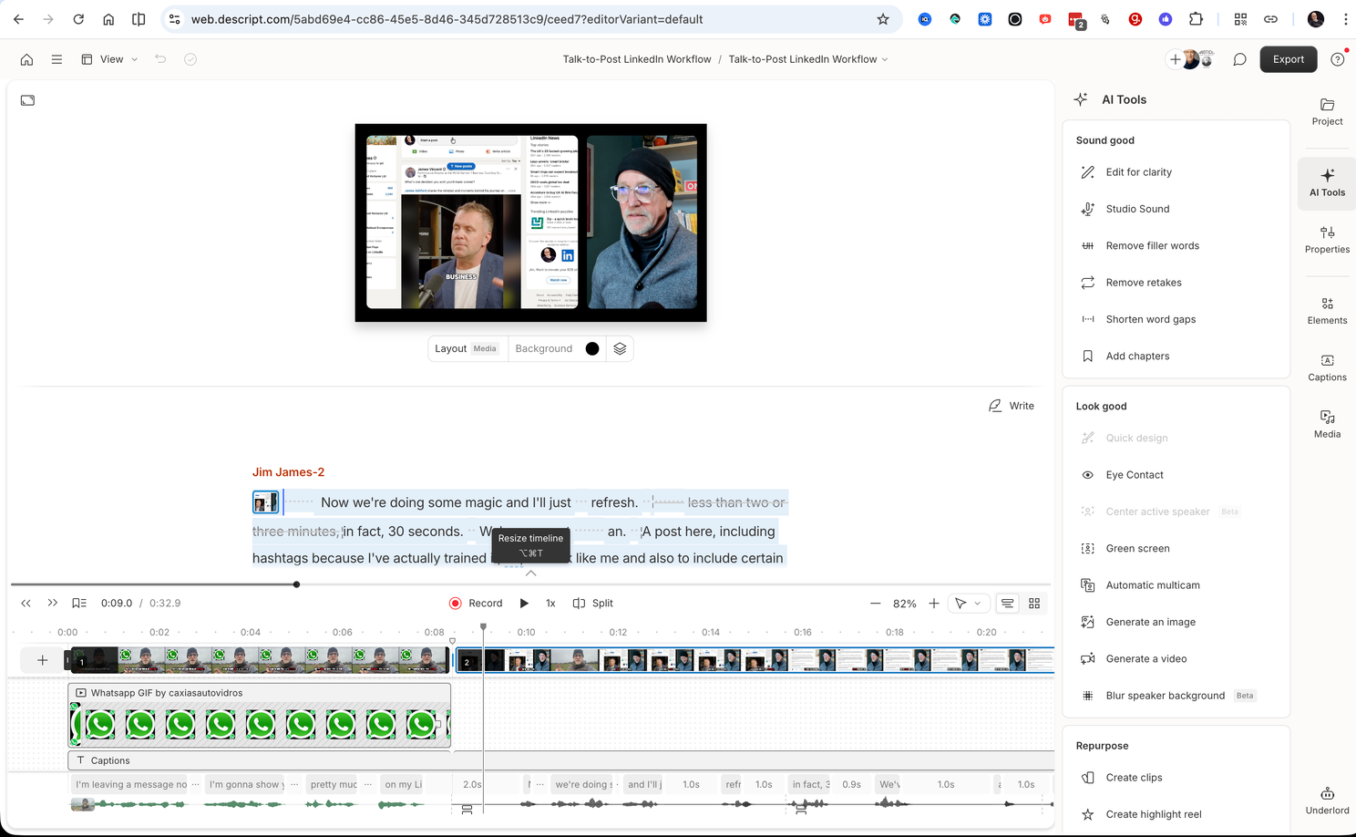Screen dimensions: 1356x837
Task: Click the Export button
Action: 1288,59
